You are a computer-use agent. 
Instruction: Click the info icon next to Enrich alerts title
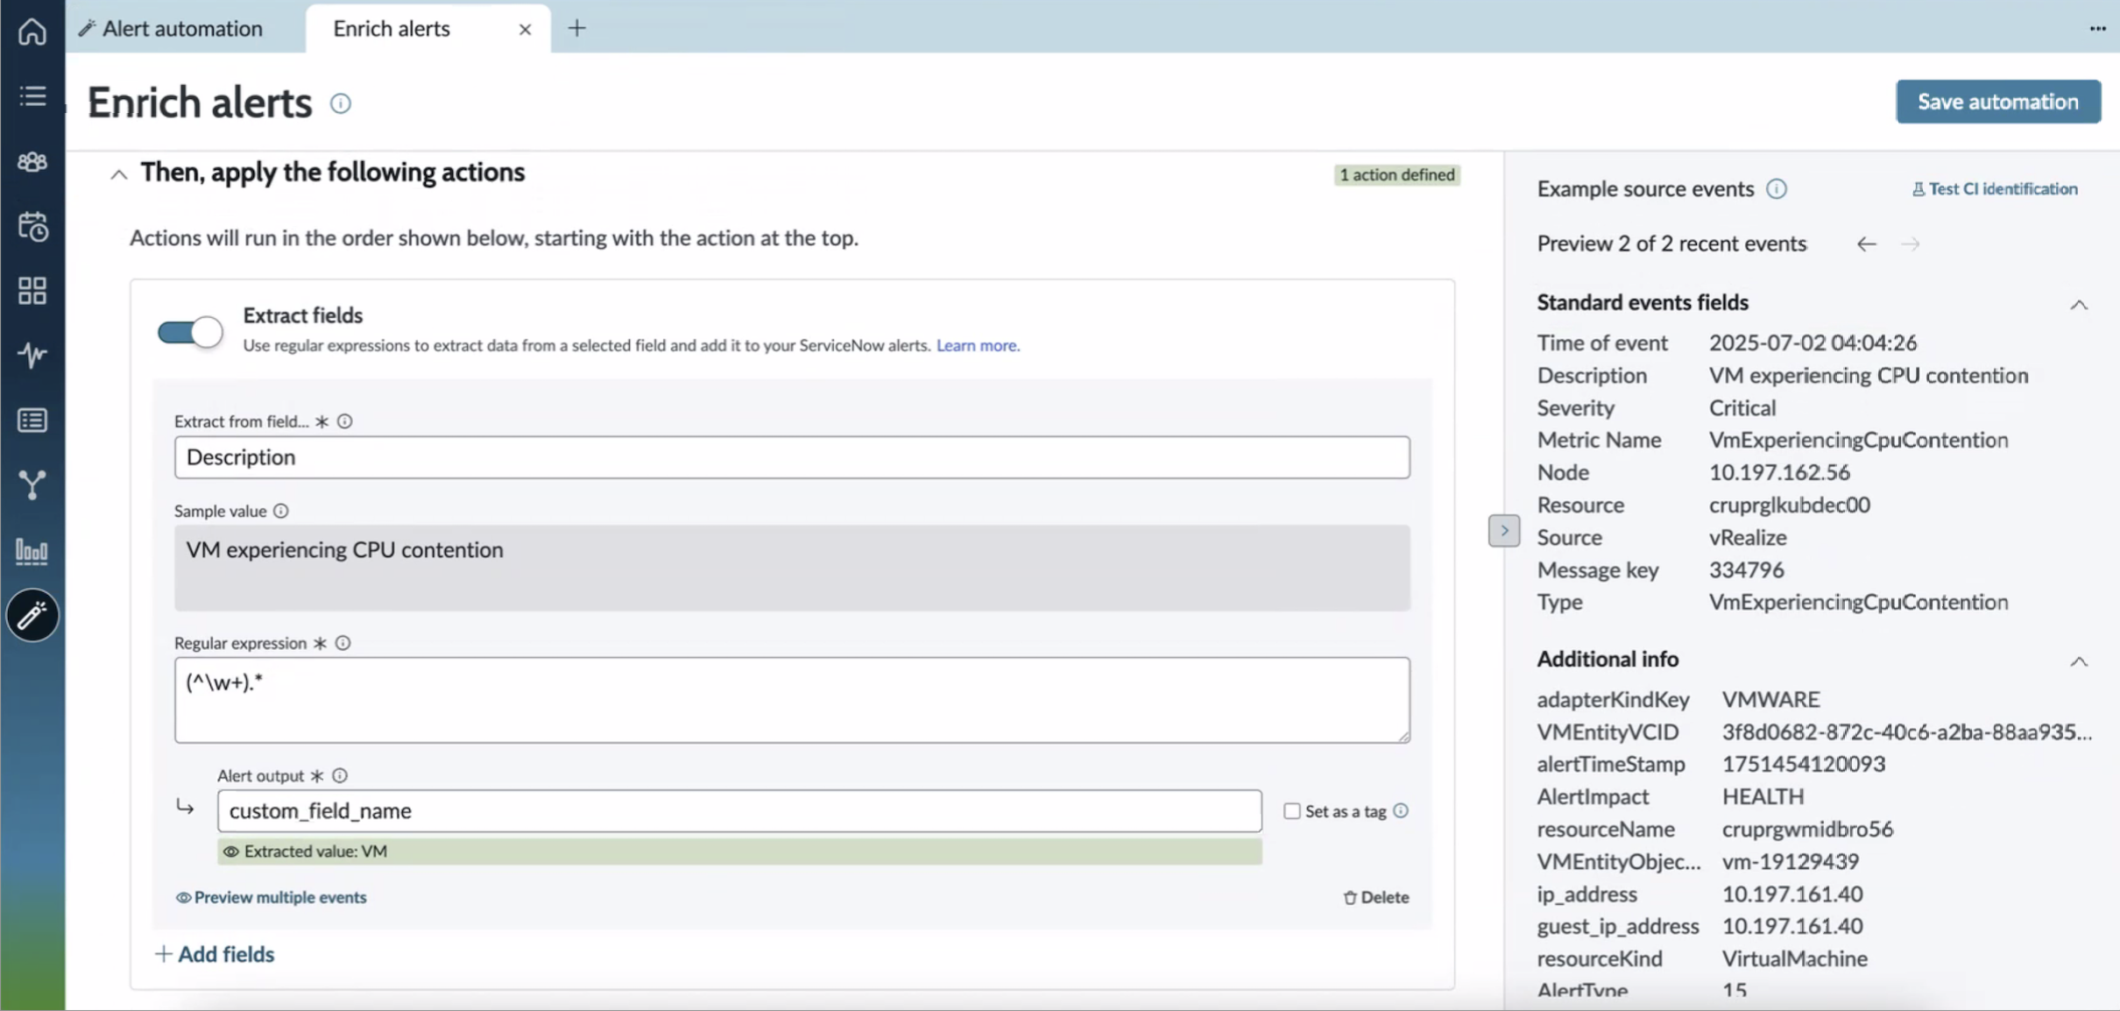click(341, 103)
